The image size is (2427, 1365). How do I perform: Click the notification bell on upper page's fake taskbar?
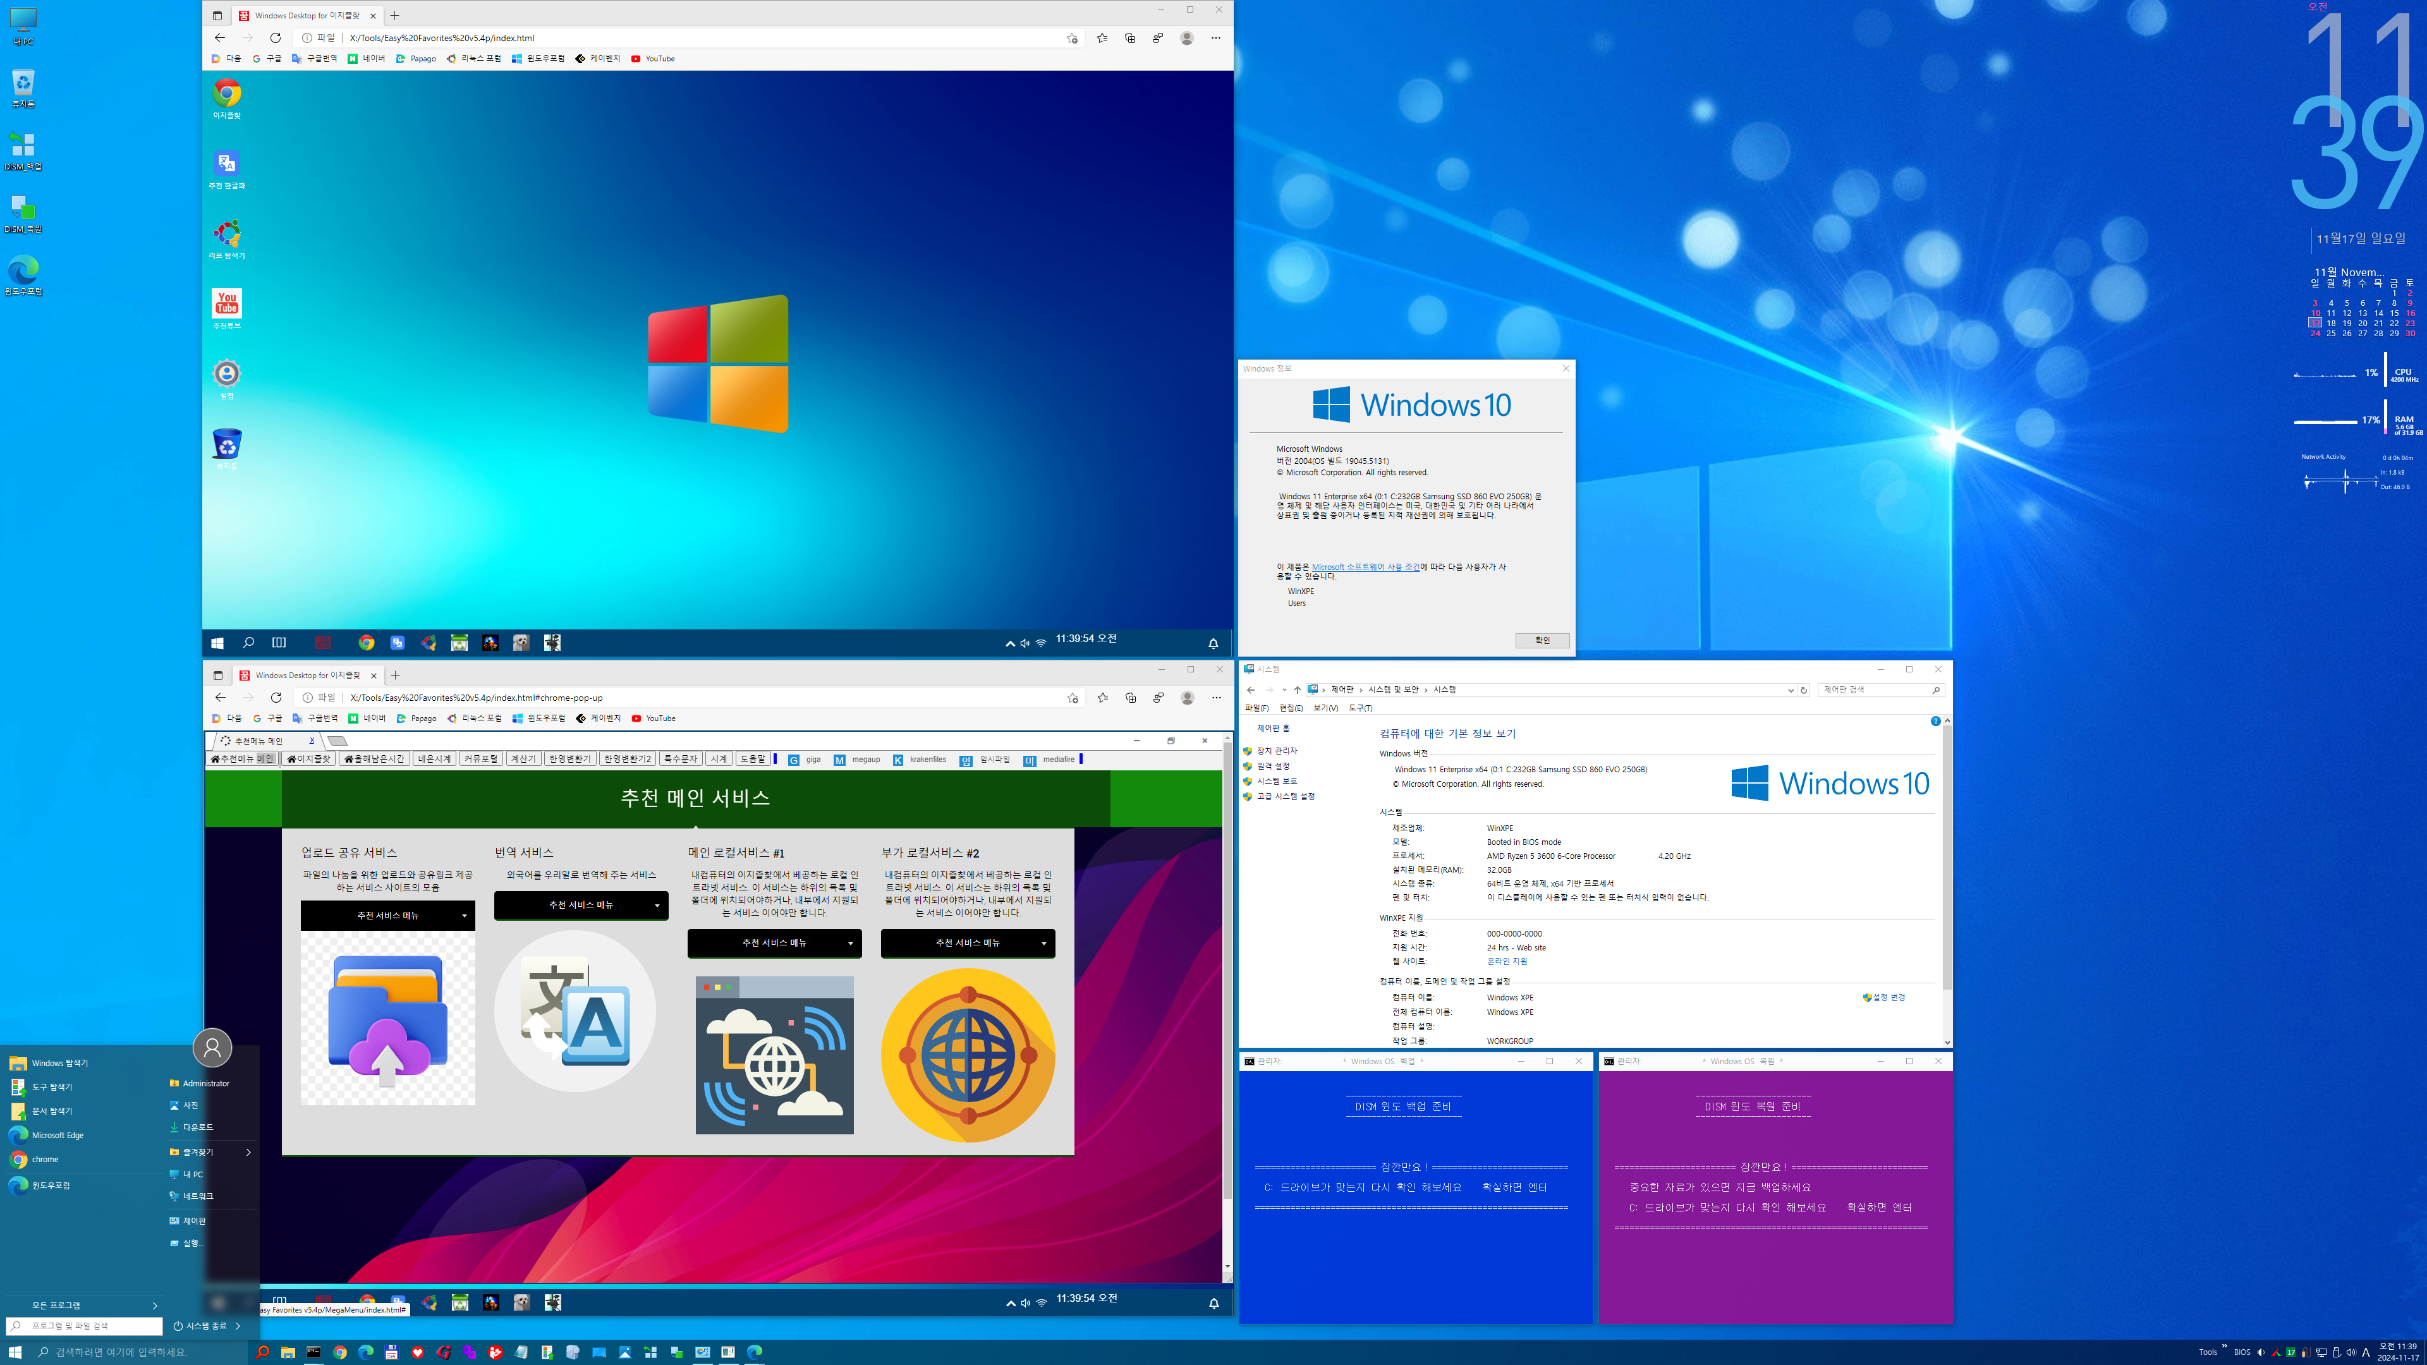(1213, 643)
